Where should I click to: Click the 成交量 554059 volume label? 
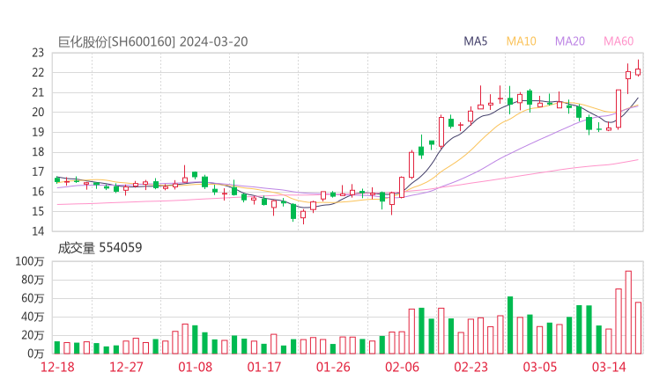pos(100,248)
